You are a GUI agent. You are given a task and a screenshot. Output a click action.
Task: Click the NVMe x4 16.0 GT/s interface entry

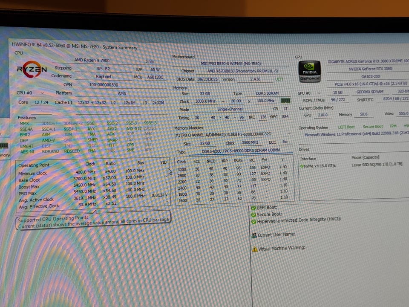coord(320,166)
